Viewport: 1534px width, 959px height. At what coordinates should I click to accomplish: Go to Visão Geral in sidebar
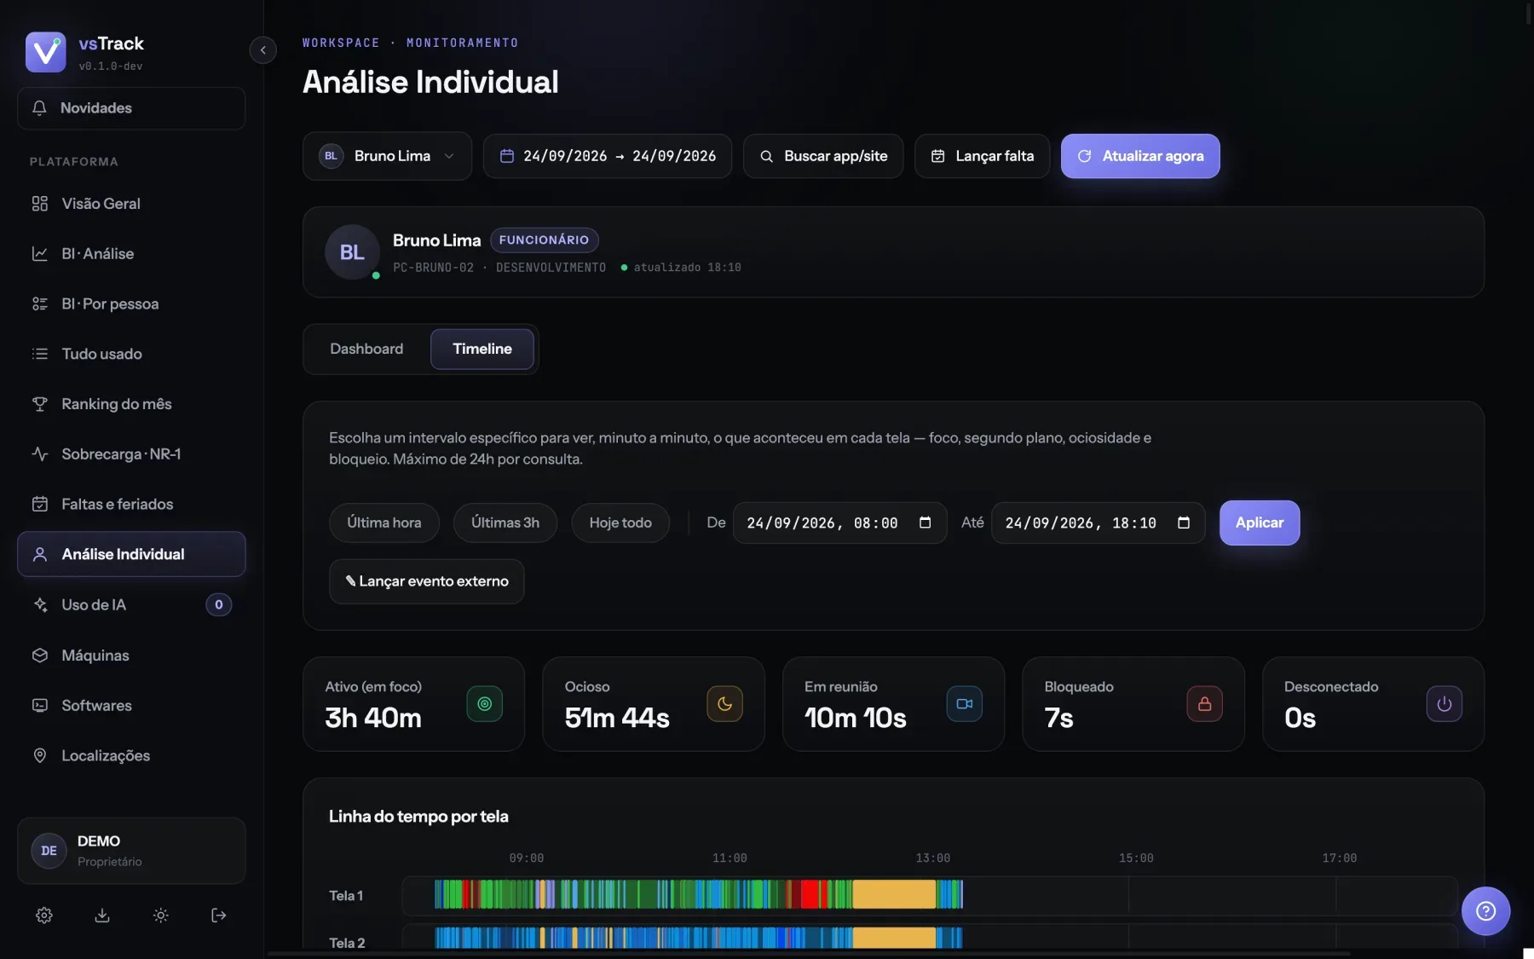pos(131,204)
